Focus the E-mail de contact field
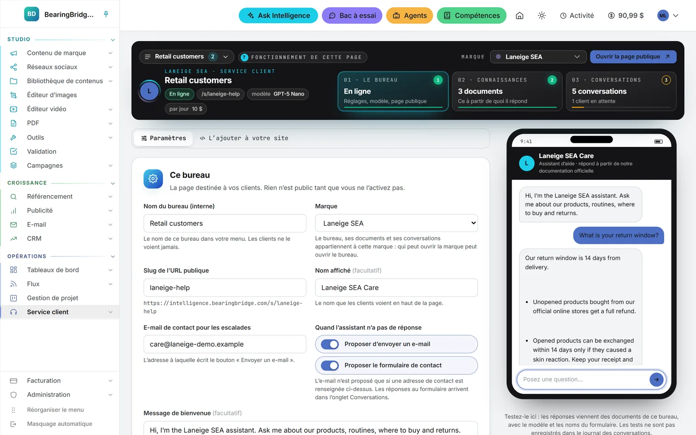 click(x=225, y=344)
